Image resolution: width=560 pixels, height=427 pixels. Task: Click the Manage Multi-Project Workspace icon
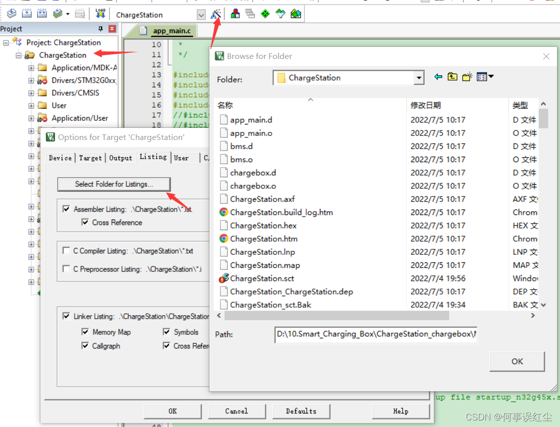pyautogui.click(x=250, y=14)
